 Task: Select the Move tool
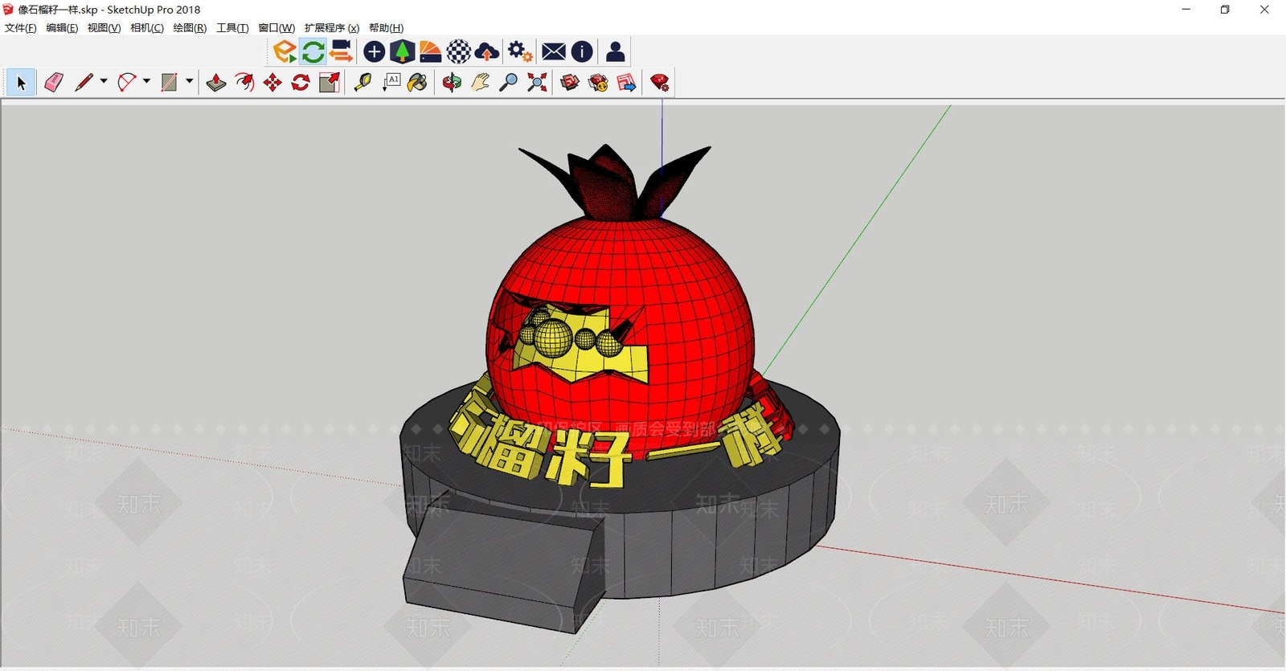(x=272, y=82)
